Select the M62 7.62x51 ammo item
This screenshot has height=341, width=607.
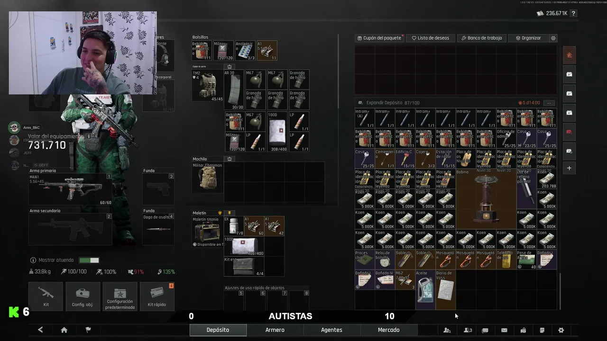405,279
